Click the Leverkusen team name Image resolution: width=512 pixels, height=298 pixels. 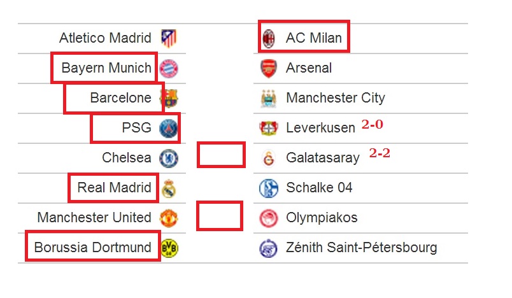point(320,127)
